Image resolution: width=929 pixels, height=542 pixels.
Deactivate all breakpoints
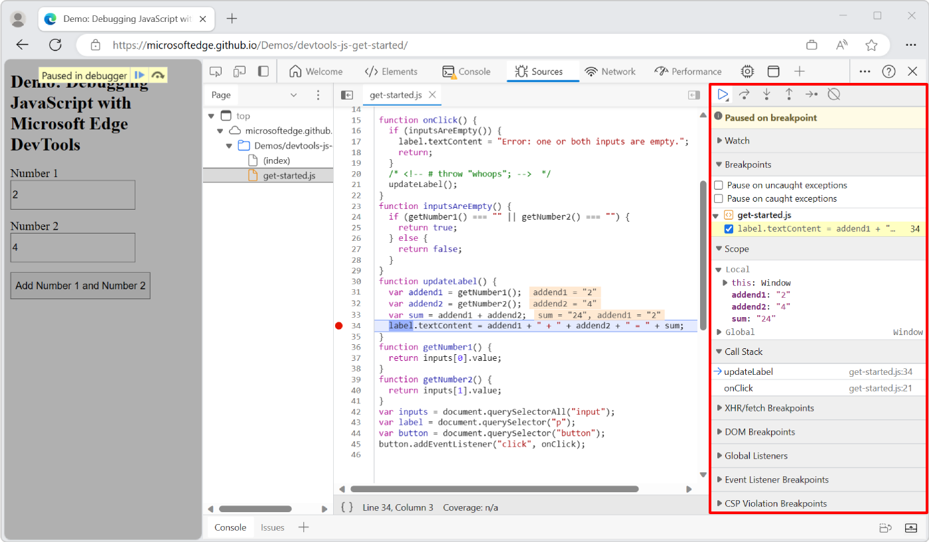click(833, 94)
